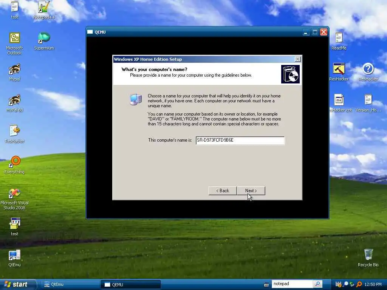Launch the QtEmu desktop shortcut
The height and width of the screenshot is (290, 387).
pyautogui.click(x=15, y=258)
